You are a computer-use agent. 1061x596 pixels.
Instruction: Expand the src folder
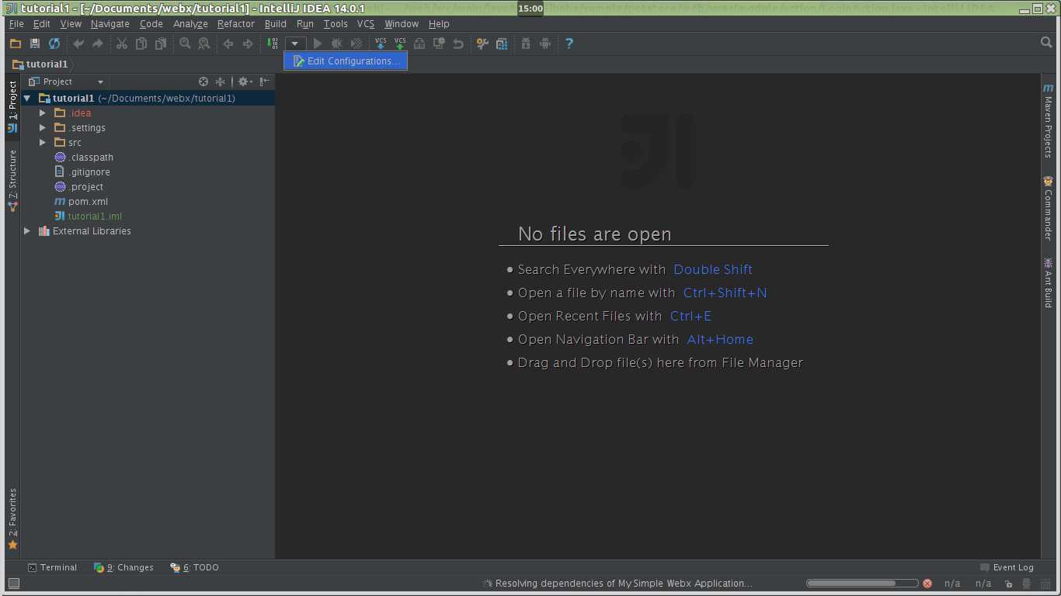pyautogui.click(x=43, y=143)
